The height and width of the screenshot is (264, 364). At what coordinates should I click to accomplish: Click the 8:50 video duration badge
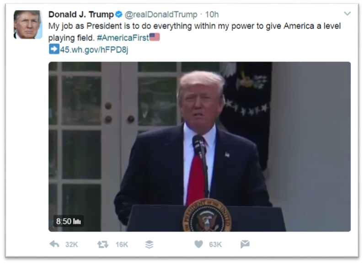(69, 221)
